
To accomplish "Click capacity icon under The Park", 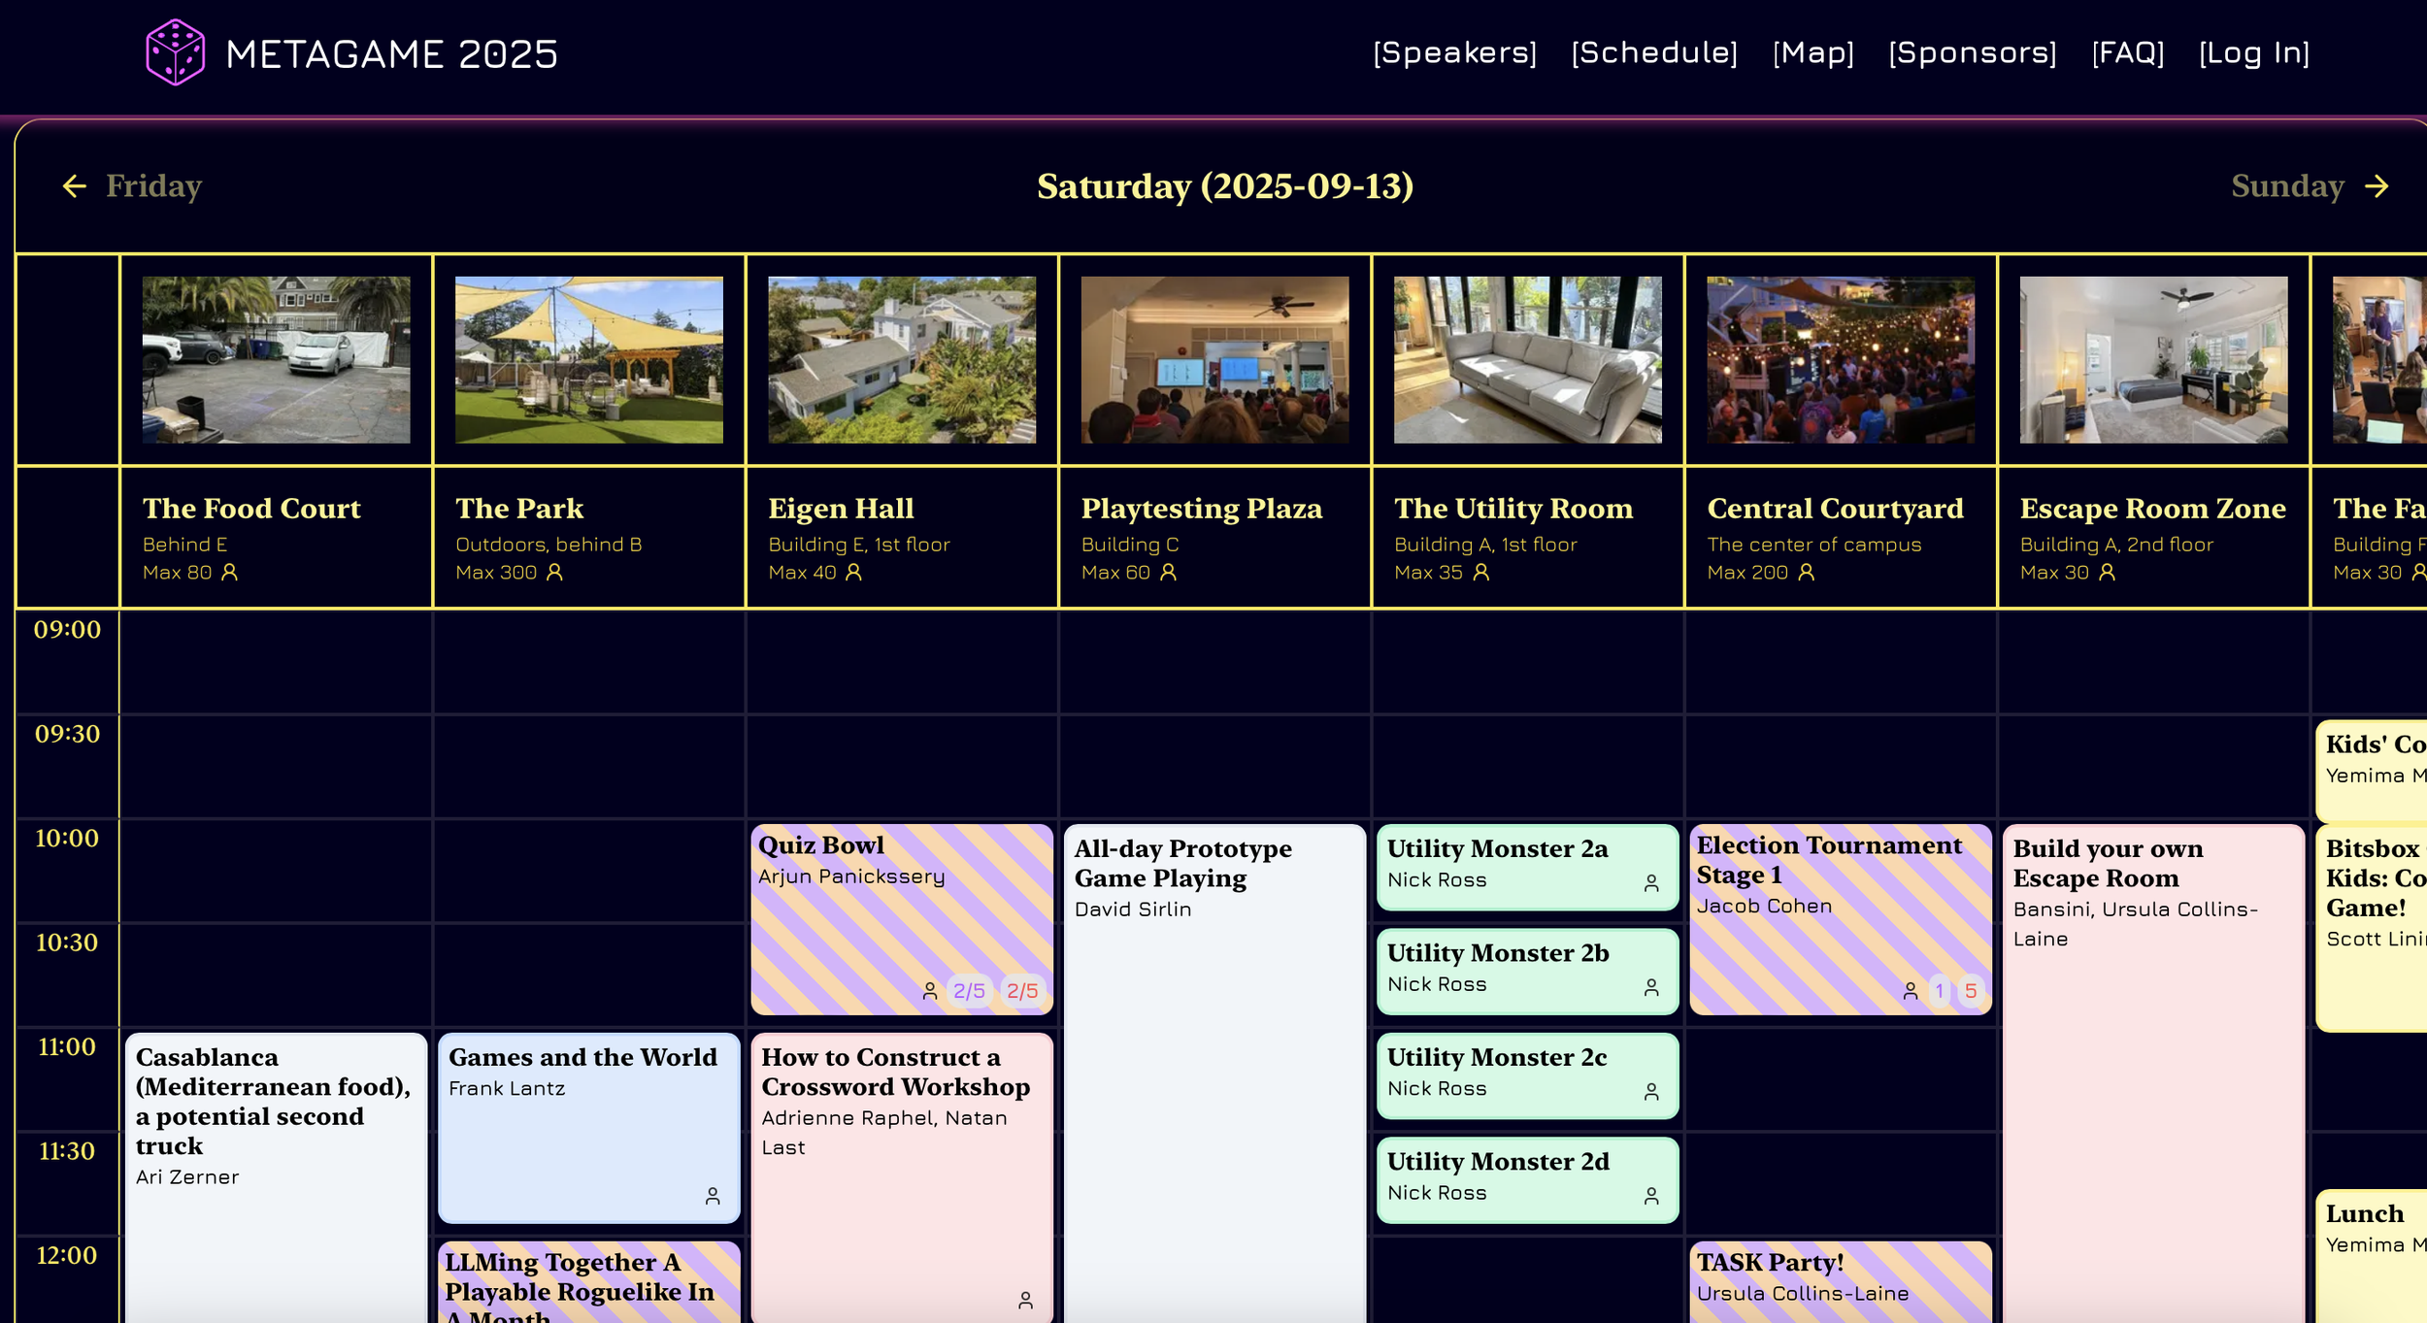I will point(554,573).
